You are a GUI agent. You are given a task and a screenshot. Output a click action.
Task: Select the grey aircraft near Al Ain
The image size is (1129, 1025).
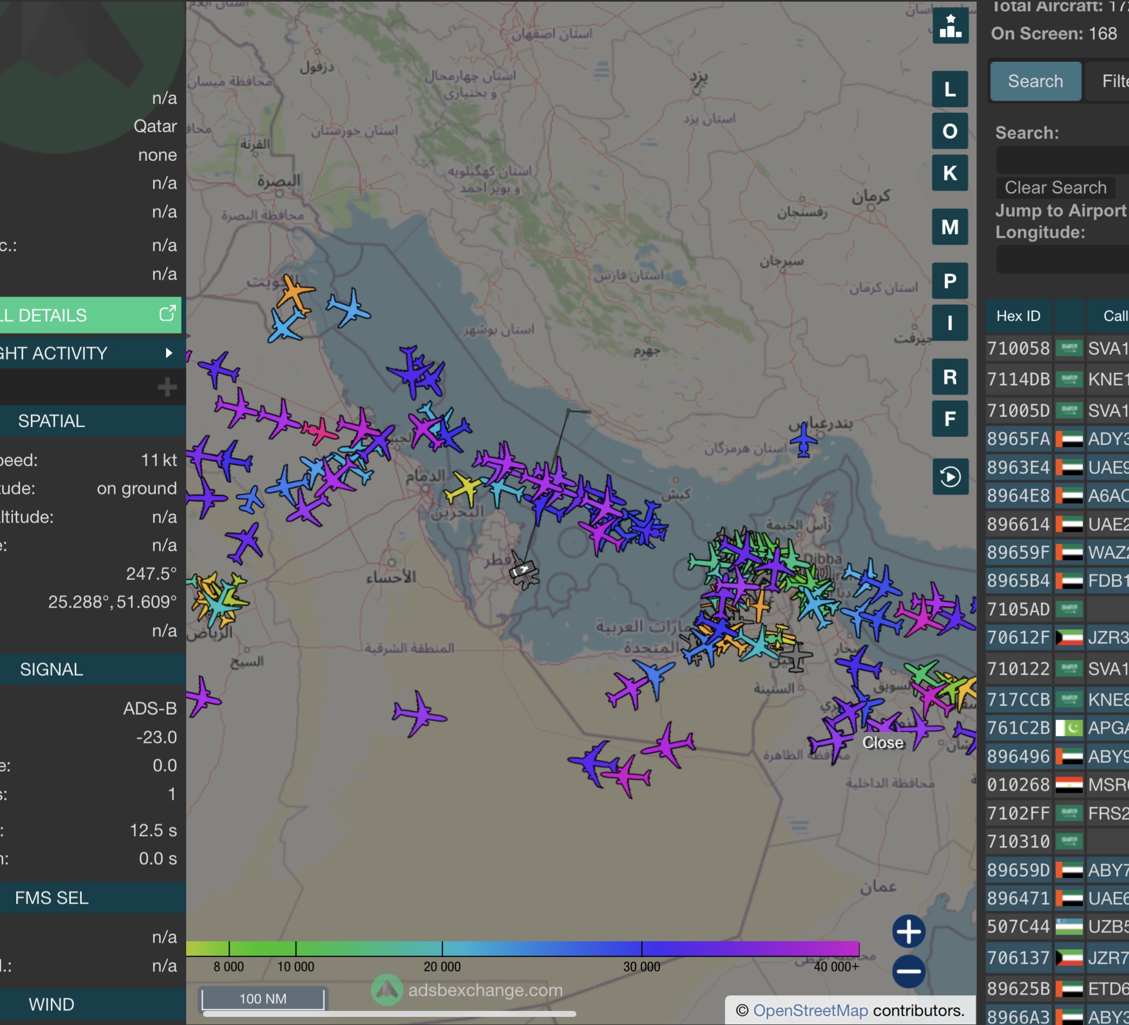point(796,656)
